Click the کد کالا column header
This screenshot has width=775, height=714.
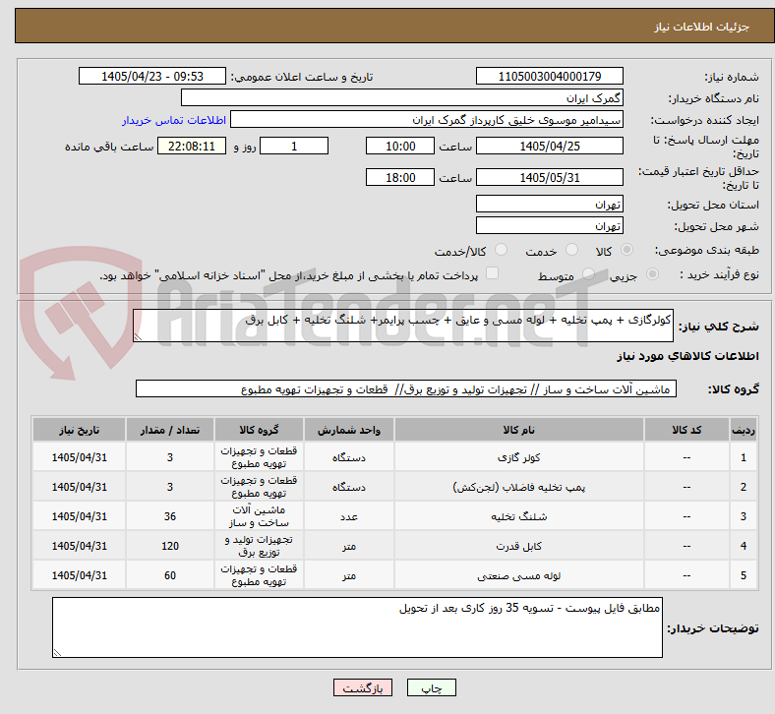pyautogui.click(x=686, y=430)
